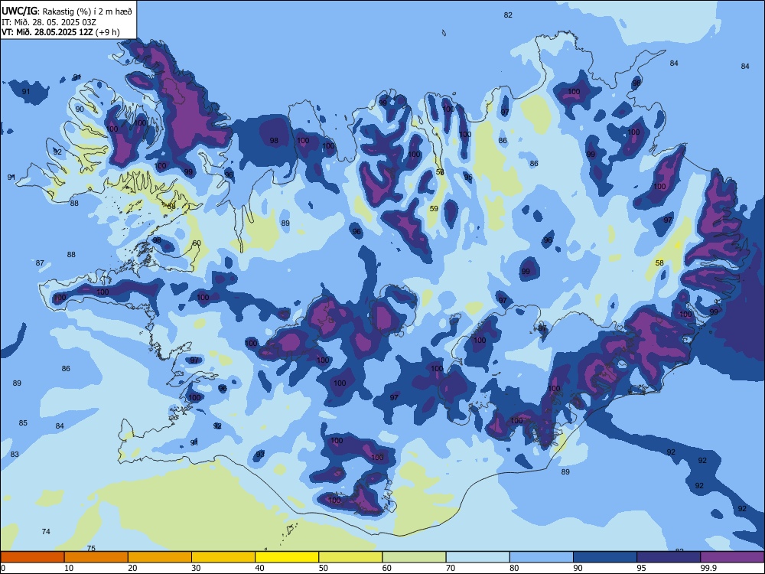Image resolution: width=765 pixels, height=574 pixels.
Task: Select the light green 60–70 legend swatch
Action: click(414, 557)
